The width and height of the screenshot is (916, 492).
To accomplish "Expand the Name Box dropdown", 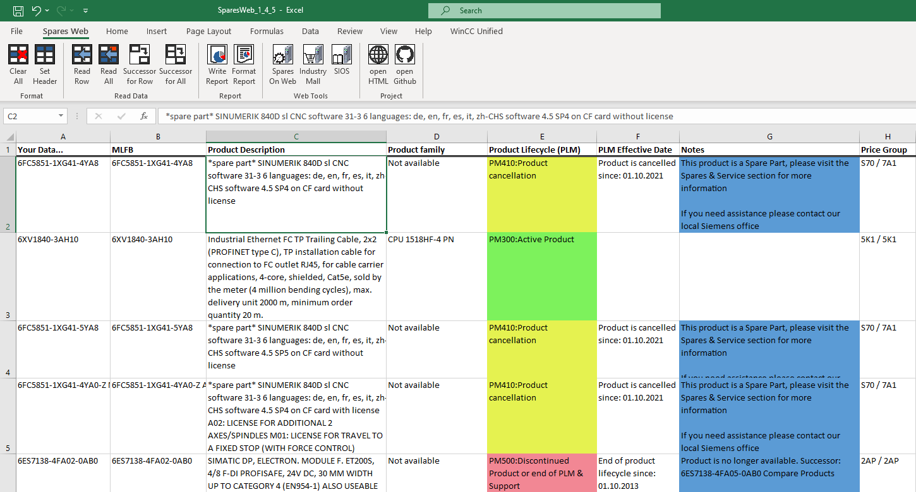I will pyautogui.click(x=61, y=116).
